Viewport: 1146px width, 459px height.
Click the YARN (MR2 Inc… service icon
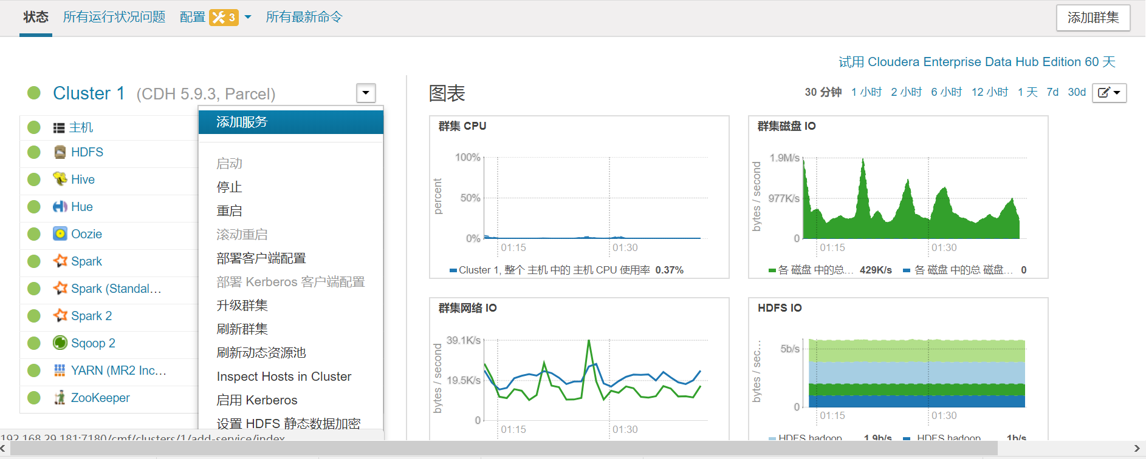(60, 370)
